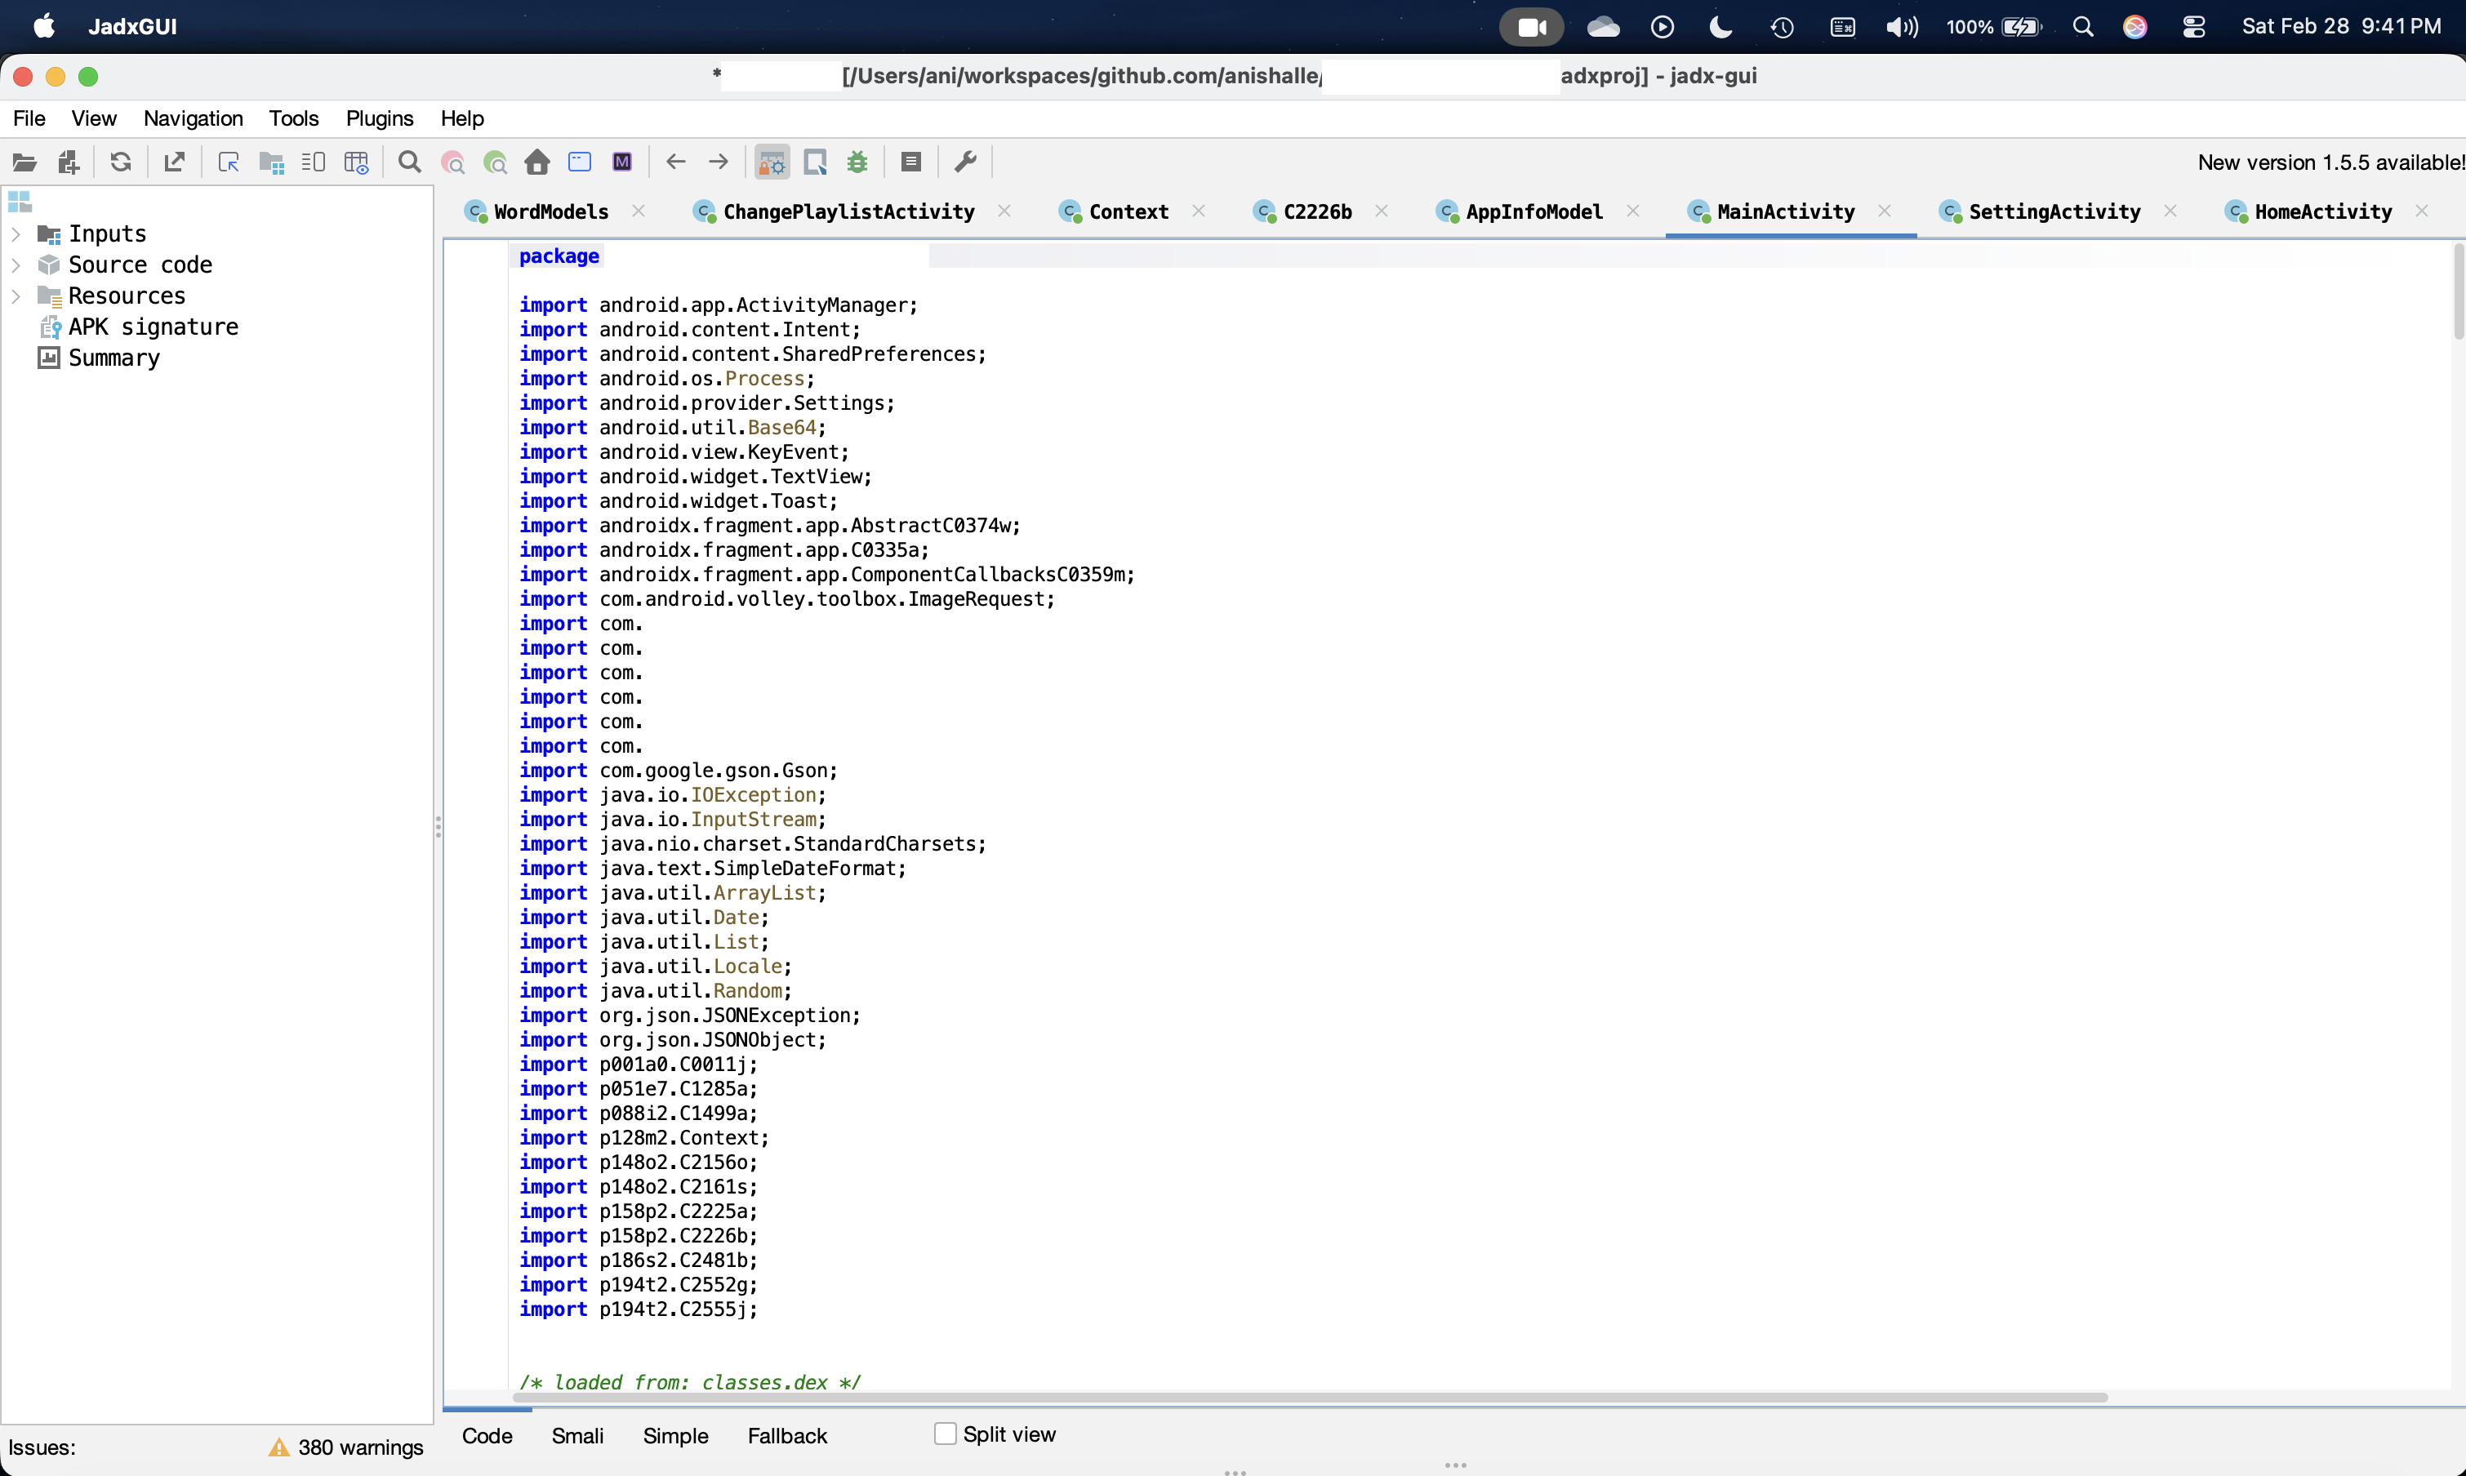The height and width of the screenshot is (1476, 2466).
Task: Open the text search dialog
Action: [409, 161]
